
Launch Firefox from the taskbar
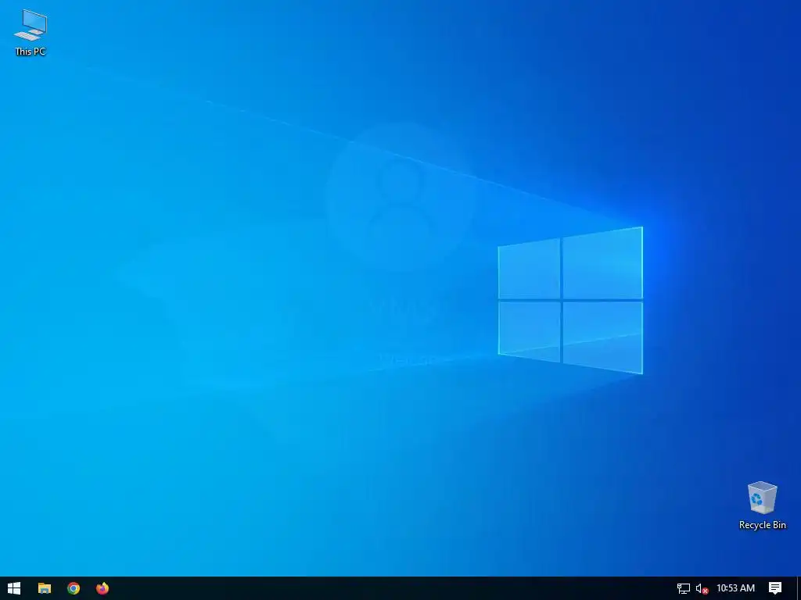[x=102, y=588]
